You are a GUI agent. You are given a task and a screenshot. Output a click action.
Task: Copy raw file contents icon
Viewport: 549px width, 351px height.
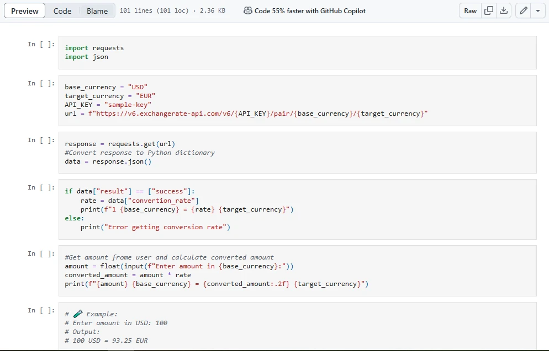tap(488, 11)
